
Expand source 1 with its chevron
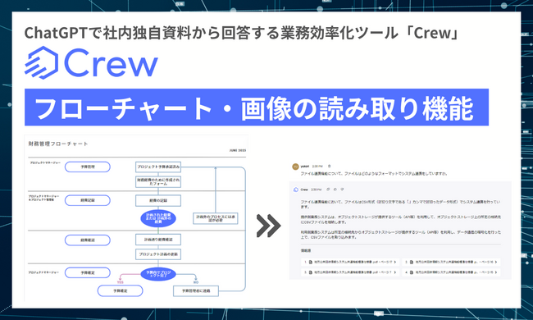(x=395, y=262)
